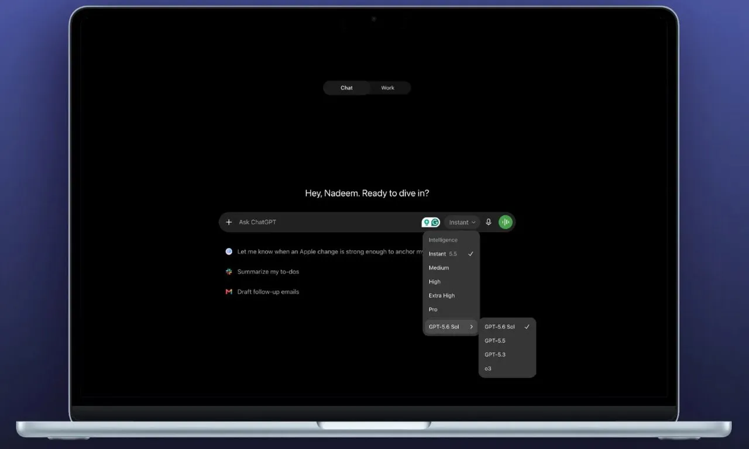Focus the Ask ChatGPT input field

point(328,222)
